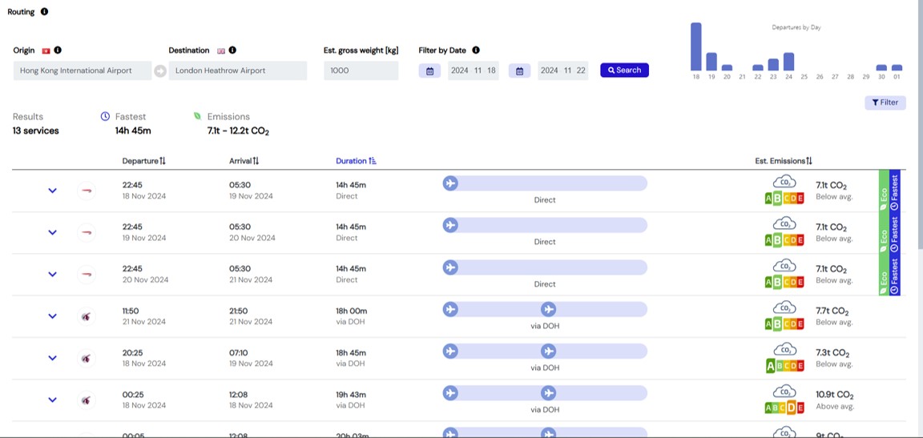Sort results by Departure
This screenshot has height=438, width=923.
point(144,161)
